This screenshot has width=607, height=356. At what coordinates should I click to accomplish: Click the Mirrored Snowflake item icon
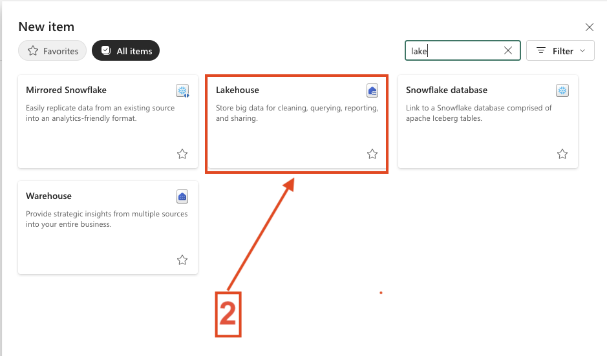pos(182,90)
